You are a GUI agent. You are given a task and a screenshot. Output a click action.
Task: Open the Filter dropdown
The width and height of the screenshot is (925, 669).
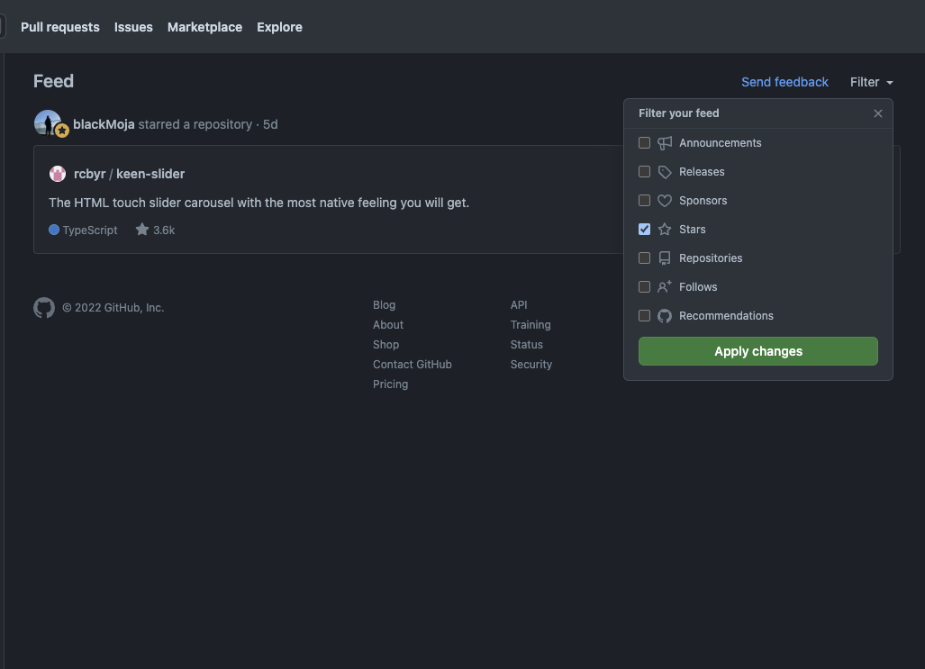click(x=871, y=82)
